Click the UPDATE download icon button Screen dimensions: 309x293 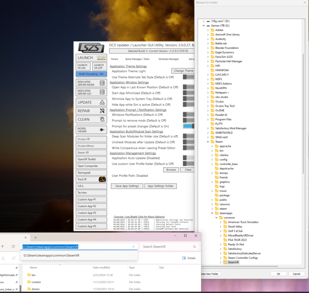coord(102,102)
